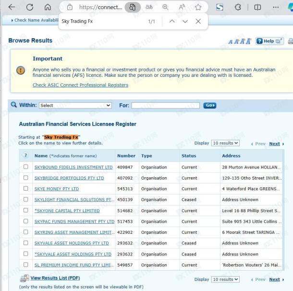Tick the checkbox for SKYBOUND FIDELIS INVESTMENT LTD
Viewport: 293px width, 291px height.
tap(26, 167)
